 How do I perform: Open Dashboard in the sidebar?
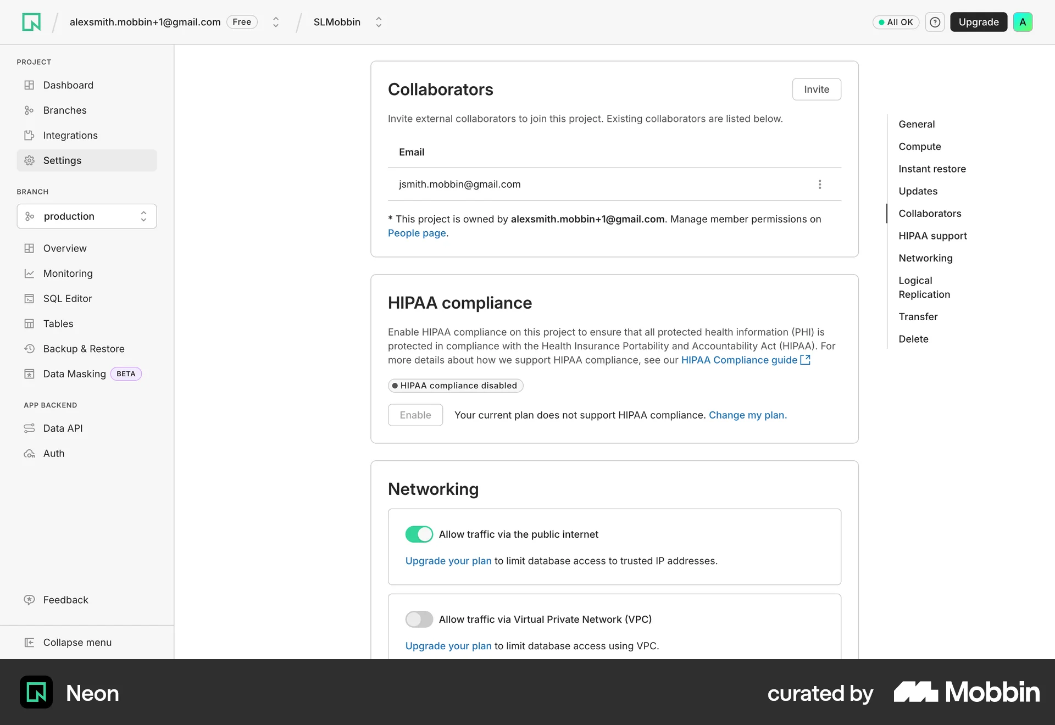(87, 85)
